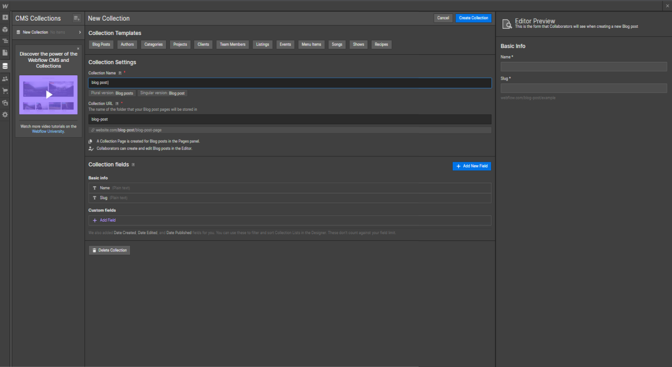This screenshot has height=367, width=672.
Task: Open the Symbols panel
Action: [5, 29]
